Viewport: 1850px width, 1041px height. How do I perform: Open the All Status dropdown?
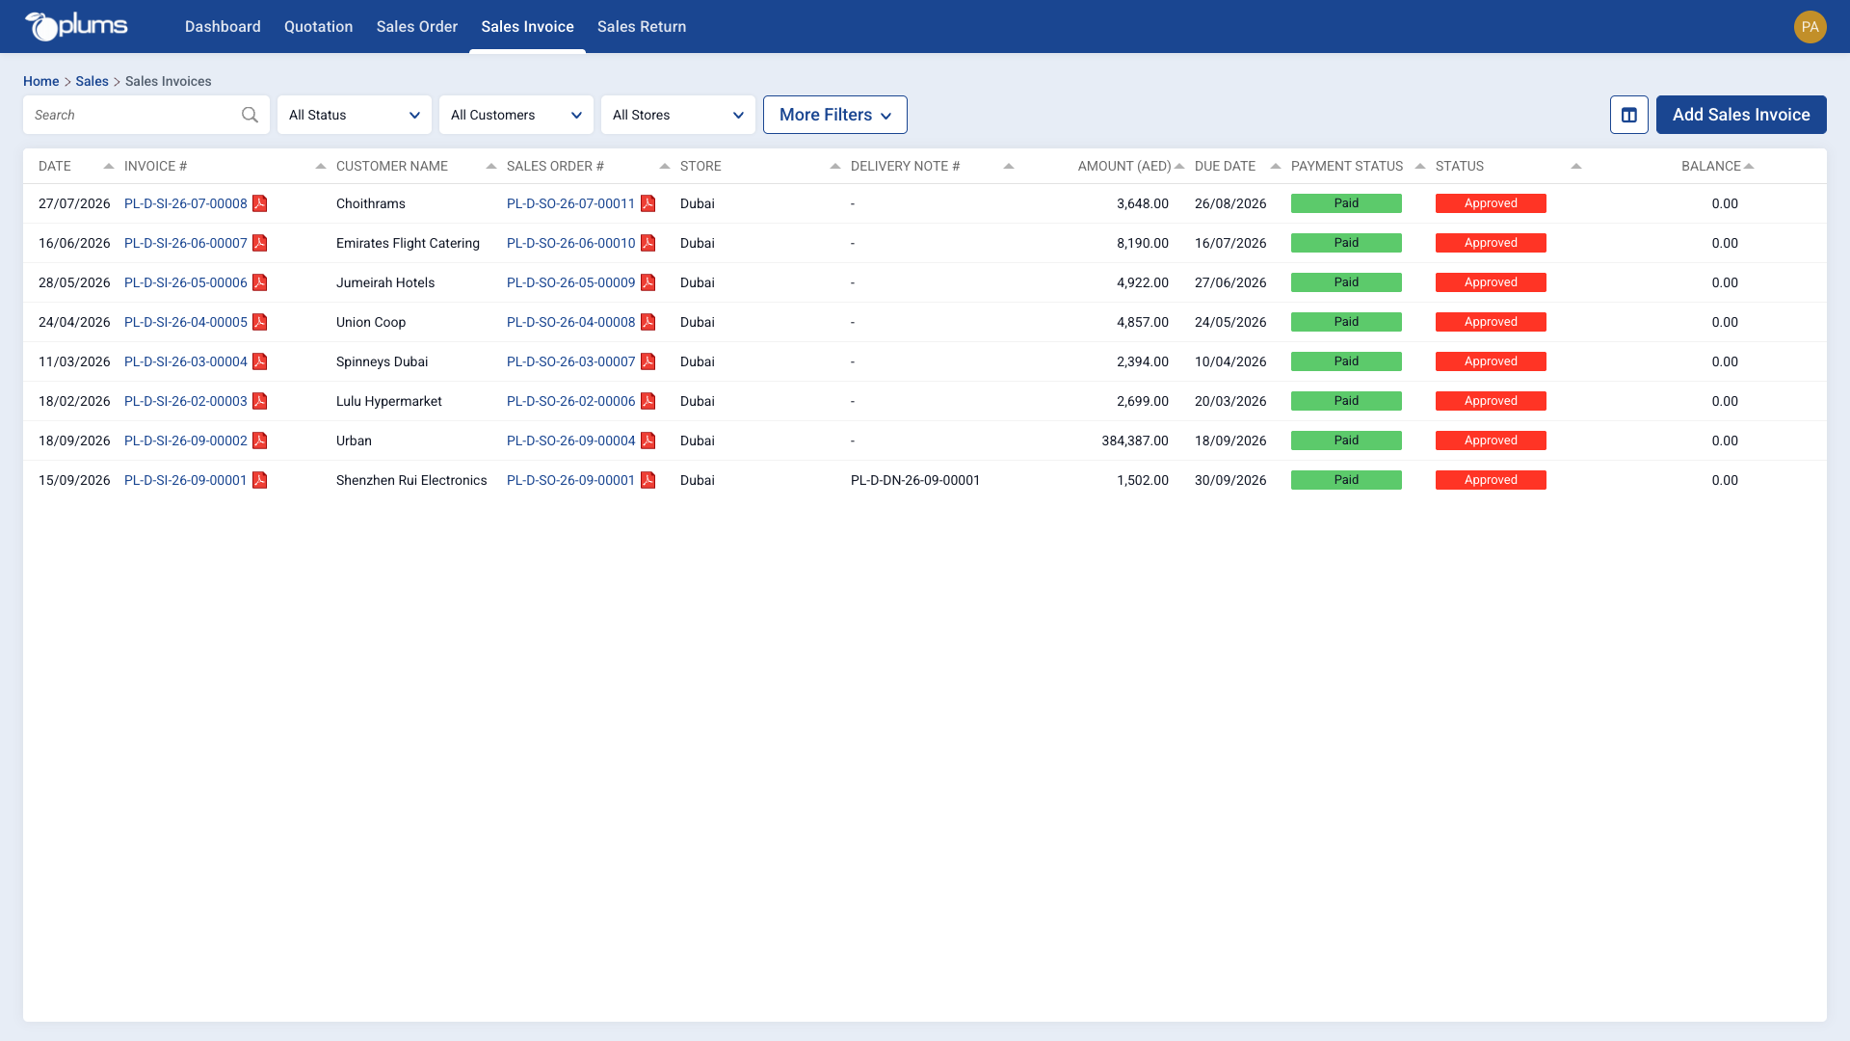click(355, 115)
